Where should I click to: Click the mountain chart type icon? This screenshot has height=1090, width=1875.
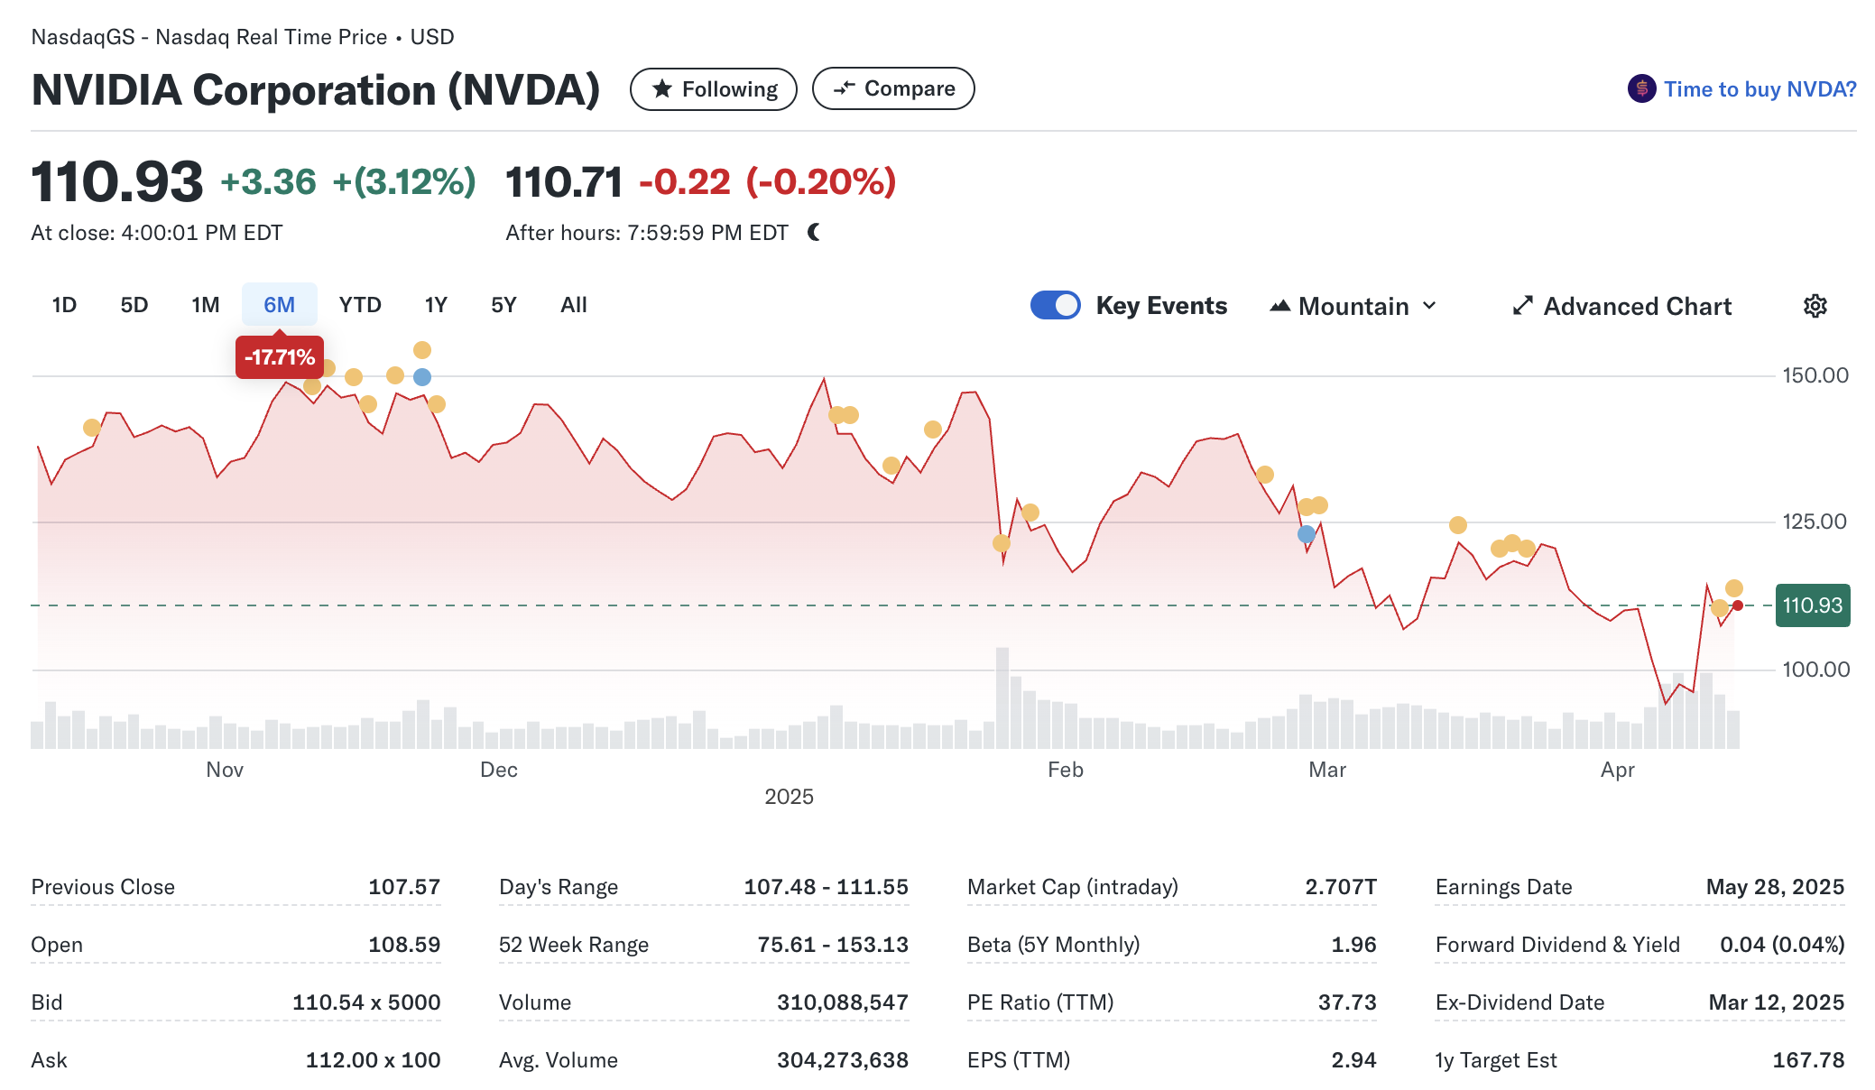(1279, 306)
